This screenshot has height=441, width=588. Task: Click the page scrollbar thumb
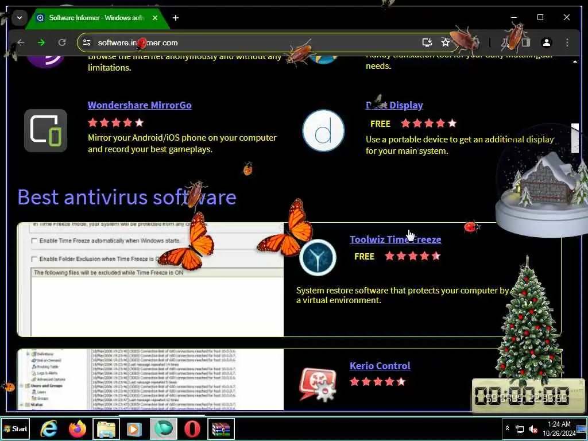(x=575, y=138)
